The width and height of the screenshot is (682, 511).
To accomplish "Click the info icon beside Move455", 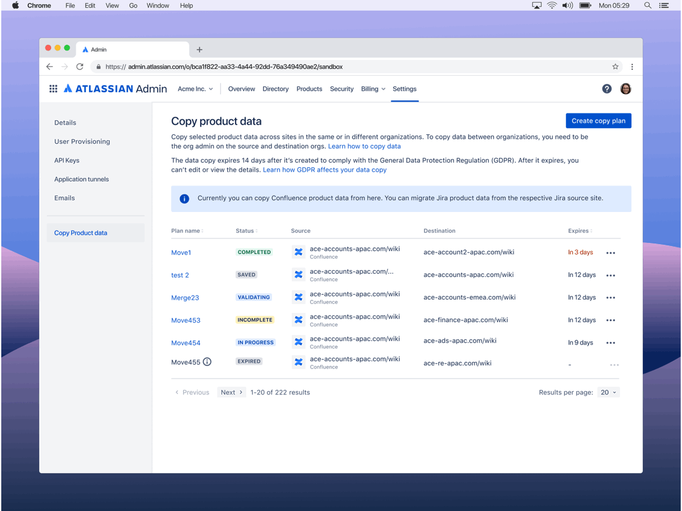I will [x=207, y=361].
